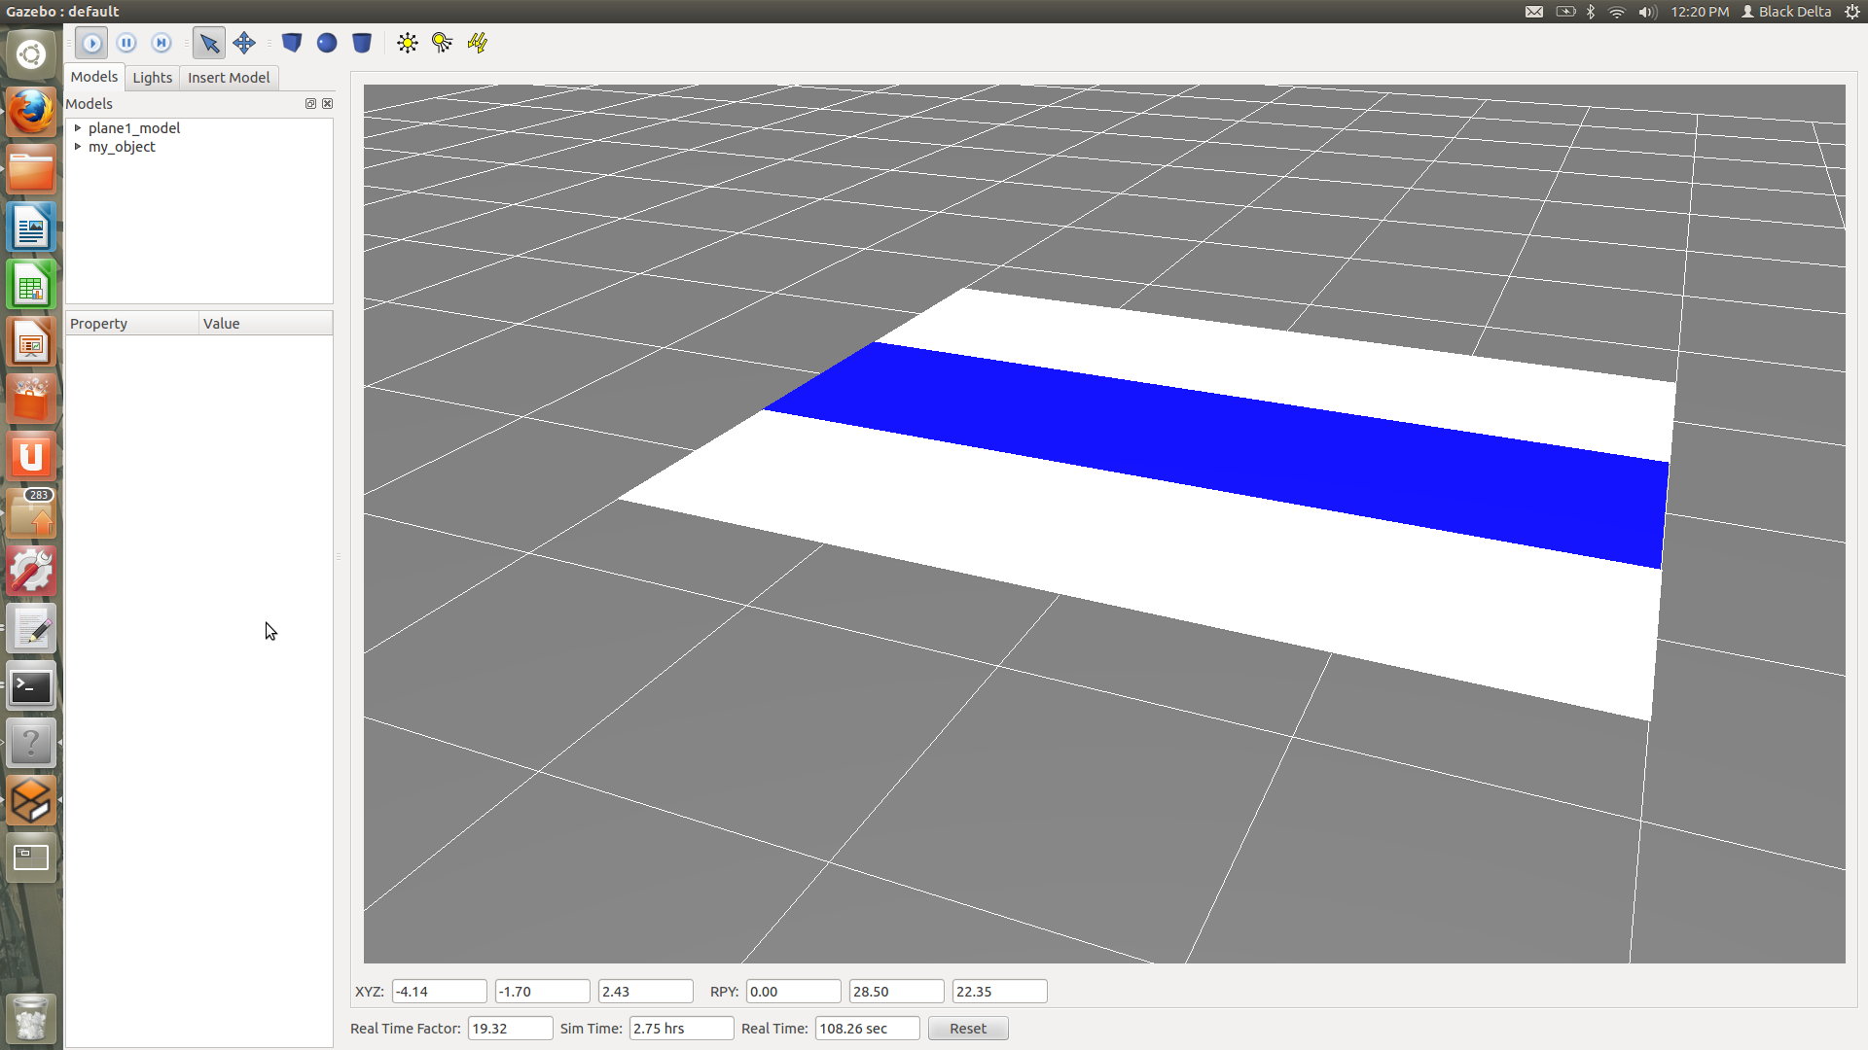Click the camera Y position field
1868x1050 pixels.
pyautogui.click(x=542, y=992)
